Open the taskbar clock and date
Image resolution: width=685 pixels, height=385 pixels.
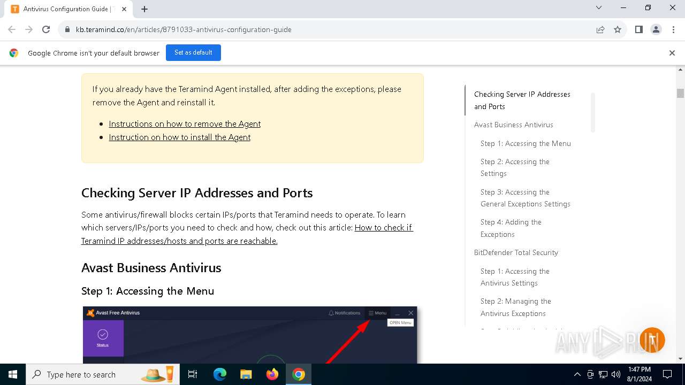(x=640, y=374)
